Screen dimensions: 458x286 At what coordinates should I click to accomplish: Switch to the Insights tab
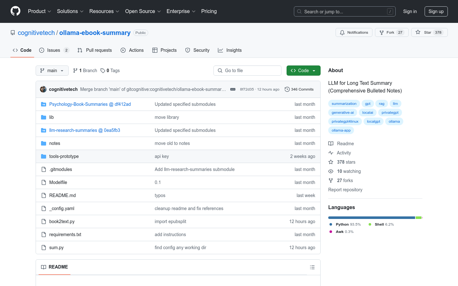coord(230,50)
